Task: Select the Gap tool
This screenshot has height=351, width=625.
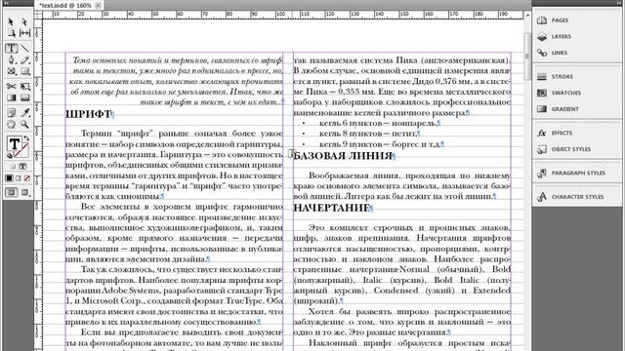Action: pyautogui.click(x=24, y=33)
